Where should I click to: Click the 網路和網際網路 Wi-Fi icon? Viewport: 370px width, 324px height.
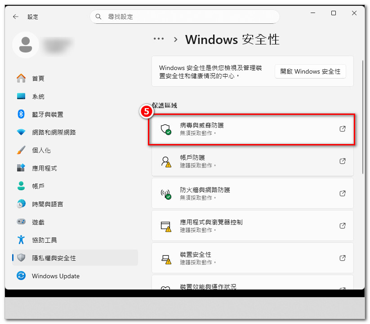(x=21, y=132)
